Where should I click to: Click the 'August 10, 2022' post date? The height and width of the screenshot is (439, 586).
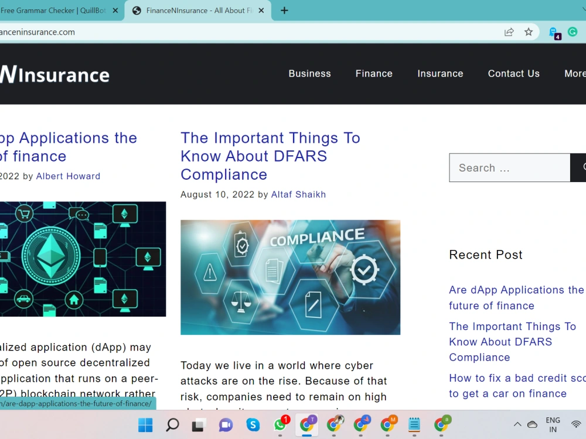click(x=217, y=194)
